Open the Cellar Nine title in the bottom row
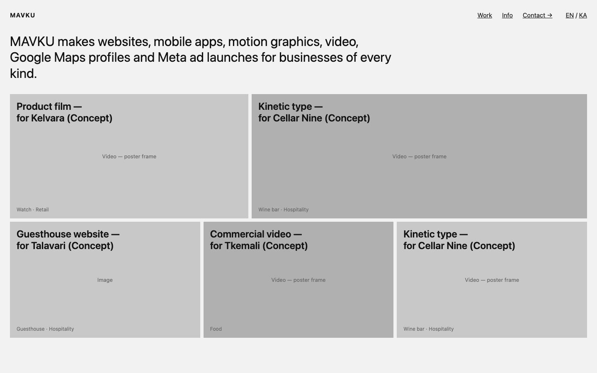The image size is (597, 373). (x=459, y=240)
